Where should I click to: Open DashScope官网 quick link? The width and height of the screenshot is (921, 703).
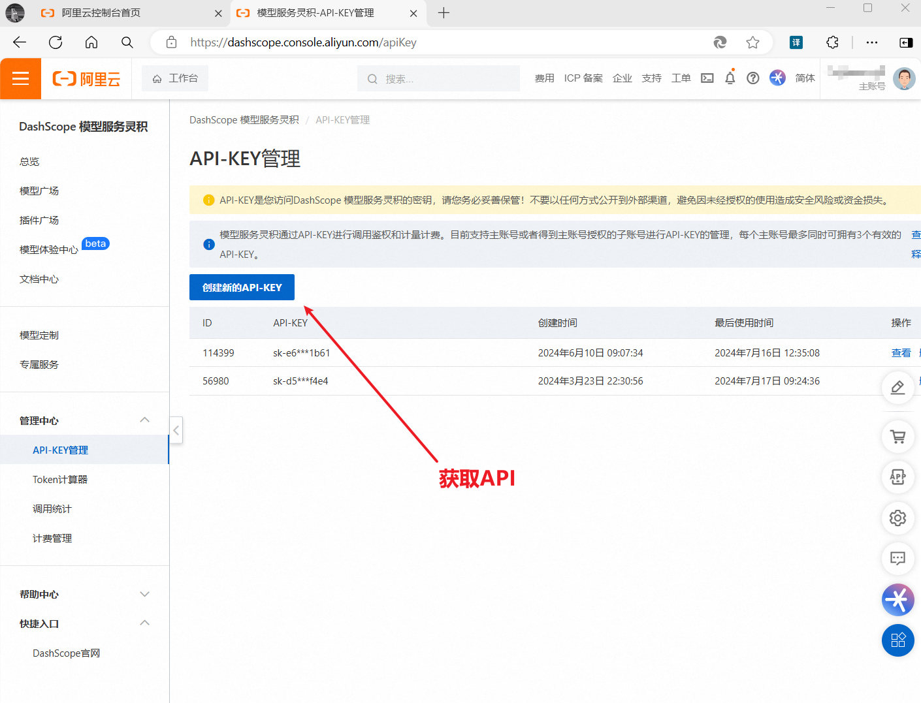[66, 653]
